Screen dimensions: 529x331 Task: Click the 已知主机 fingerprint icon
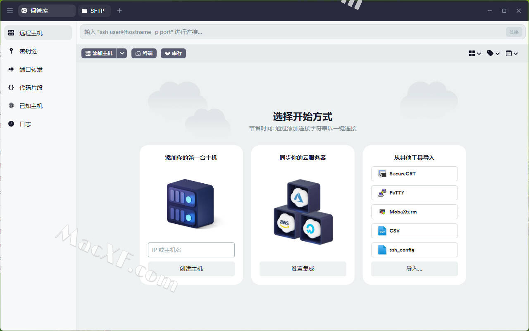11,106
